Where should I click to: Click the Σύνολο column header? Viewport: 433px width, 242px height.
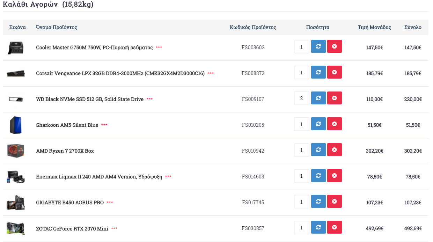point(413,27)
